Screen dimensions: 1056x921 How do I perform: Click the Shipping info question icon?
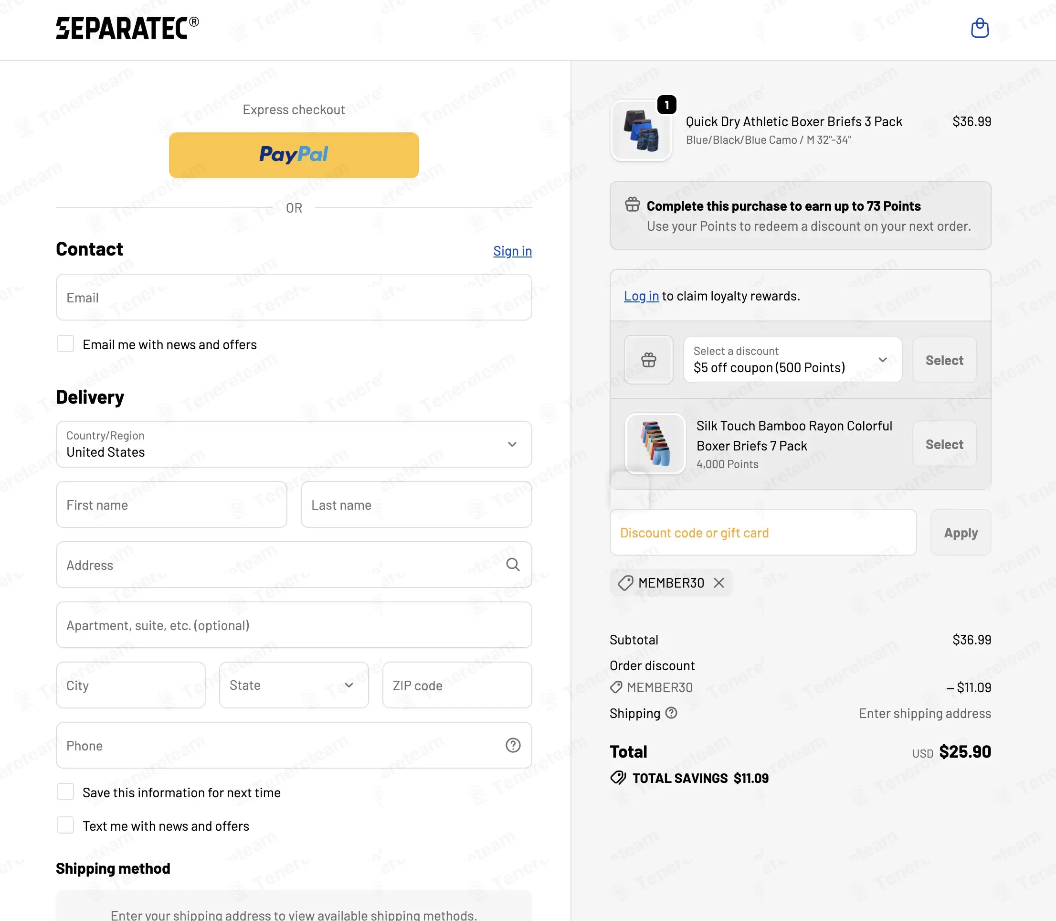coord(671,713)
